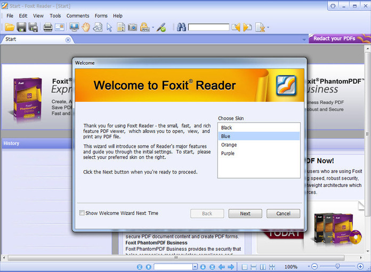Click the zoom slider handle
Image resolution: width=371 pixels, height=272 pixels.
(x=337, y=267)
